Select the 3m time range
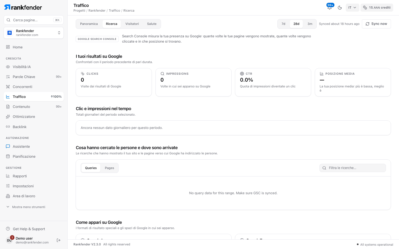 point(310,24)
